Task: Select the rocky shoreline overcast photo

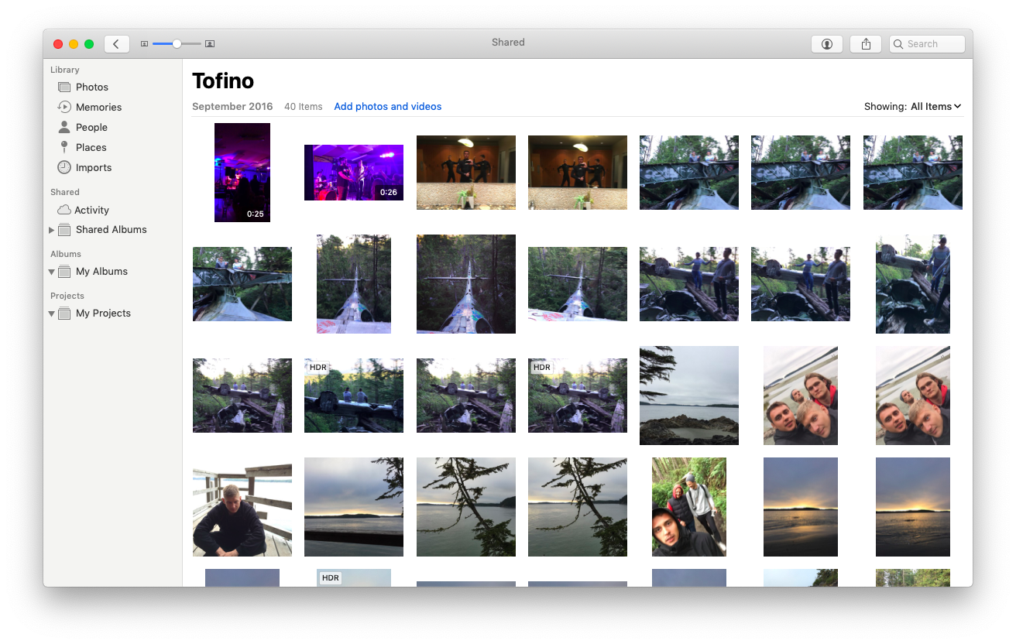Action: (689, 396)
